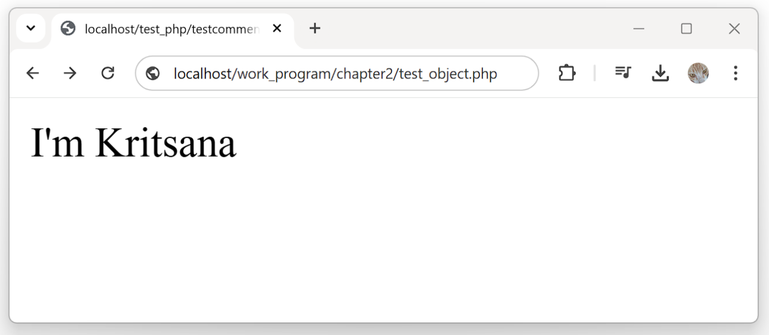Open the three-dot Chrome menu
Image resolution: width=769 pixels, height=335 pixels.
[735, 73]
